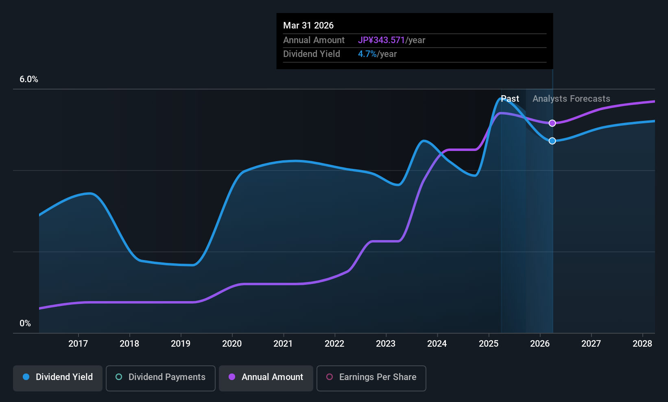Click the pink ring icon beside Earnings Per Share
This screenshot has height=402, width=668.
pos(330,377)
